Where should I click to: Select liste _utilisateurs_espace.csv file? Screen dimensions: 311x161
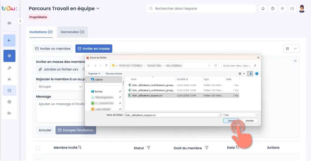(184, 95)
